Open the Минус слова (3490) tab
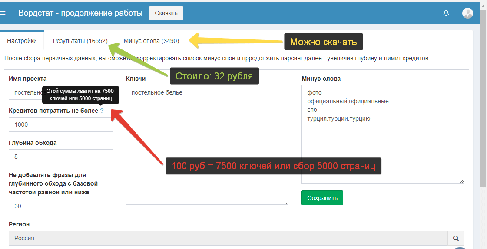487x249 pixels. coord(151,41)
